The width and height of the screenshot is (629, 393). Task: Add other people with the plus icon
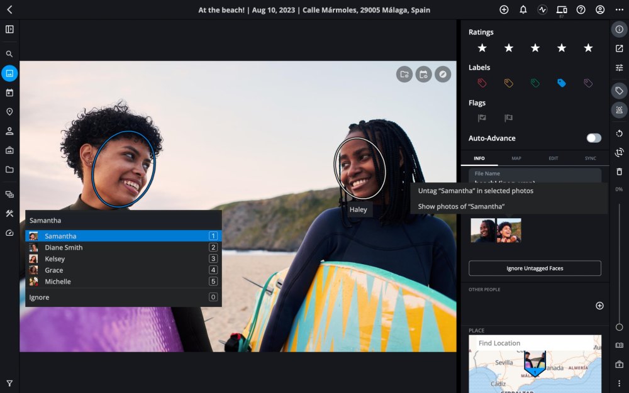coord(599,306)
